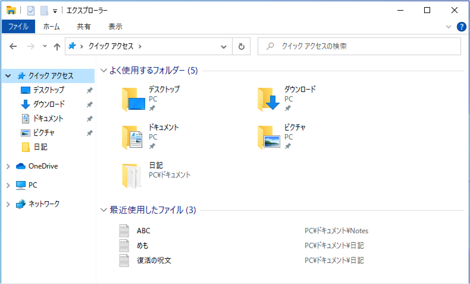Select ピクチャ in the navigation pane

click(43, 133)
